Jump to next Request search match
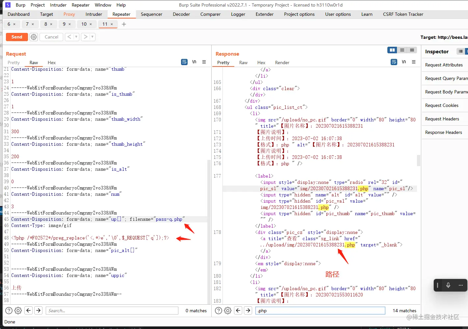468x329 pixels. point(39,310)
